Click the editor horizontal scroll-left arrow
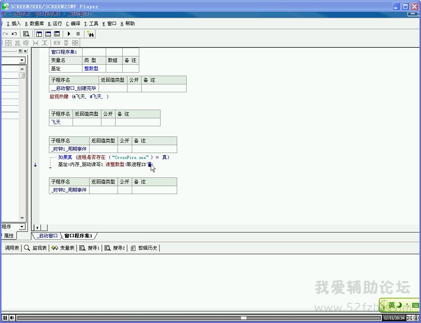 (x=37, y=228)
